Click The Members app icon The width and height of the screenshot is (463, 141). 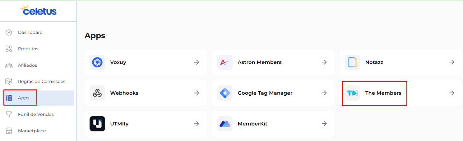(352, 93)
